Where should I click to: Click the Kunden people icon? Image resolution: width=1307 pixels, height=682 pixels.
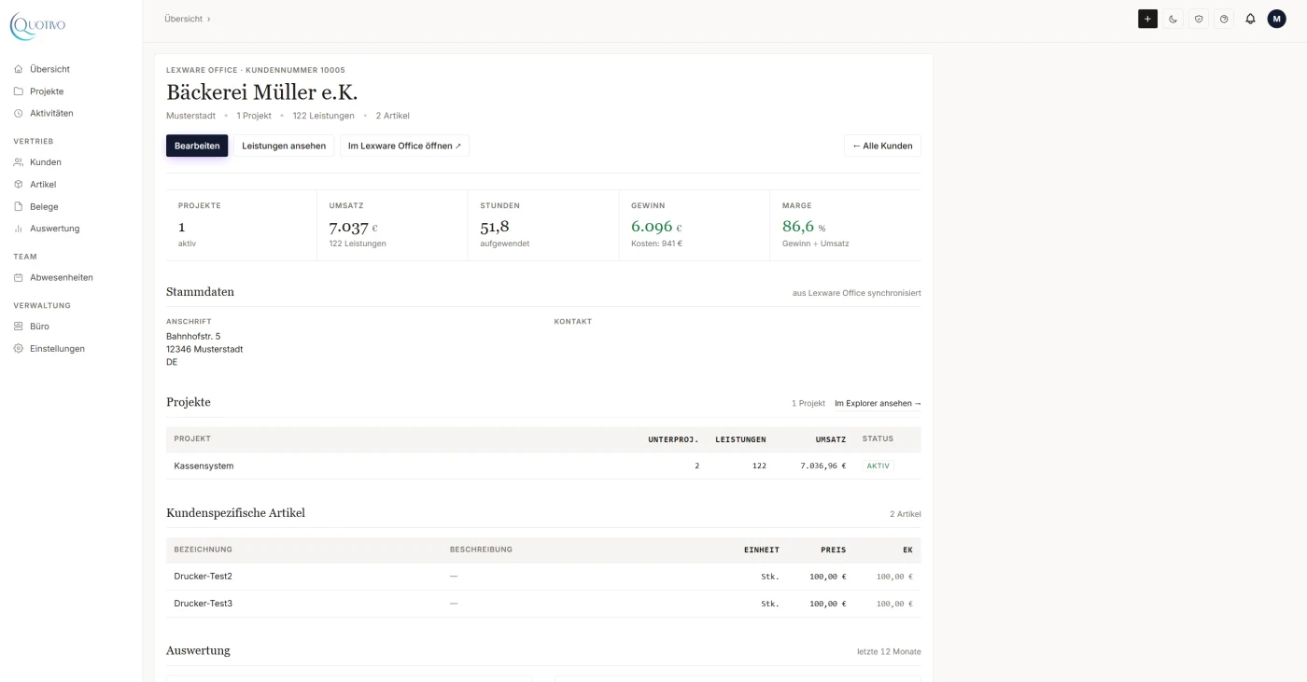(x=19, y=162)
